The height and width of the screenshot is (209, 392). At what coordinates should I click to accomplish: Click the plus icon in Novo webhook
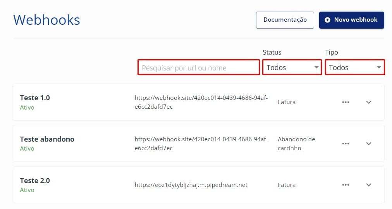click(x=328, y=20)
